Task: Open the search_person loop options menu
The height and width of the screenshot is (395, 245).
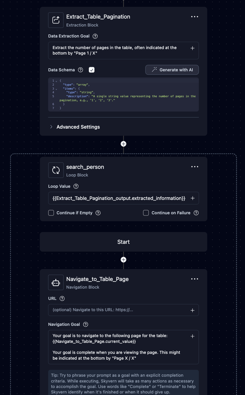Action: [195, 167]
